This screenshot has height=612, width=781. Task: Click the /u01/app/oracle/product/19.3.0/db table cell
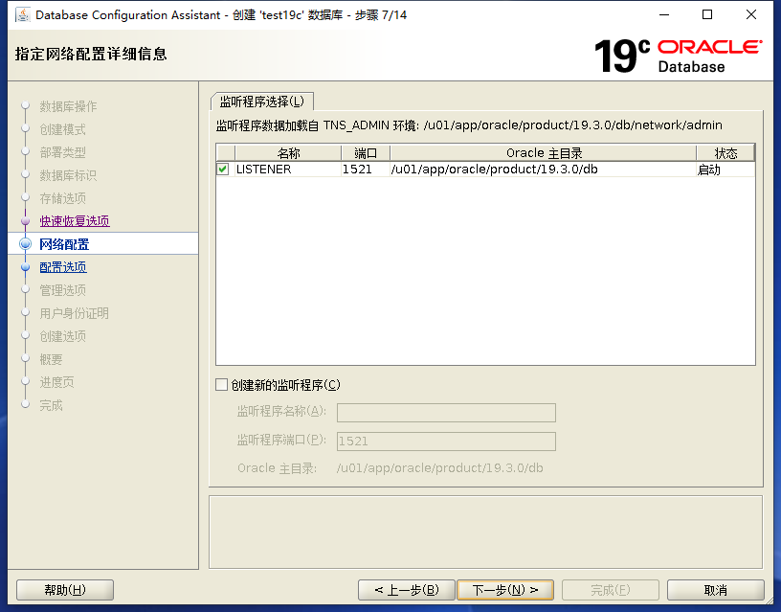click(544, 170)
